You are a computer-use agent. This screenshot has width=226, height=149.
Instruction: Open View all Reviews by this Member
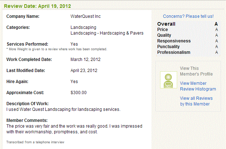(196, 101)
